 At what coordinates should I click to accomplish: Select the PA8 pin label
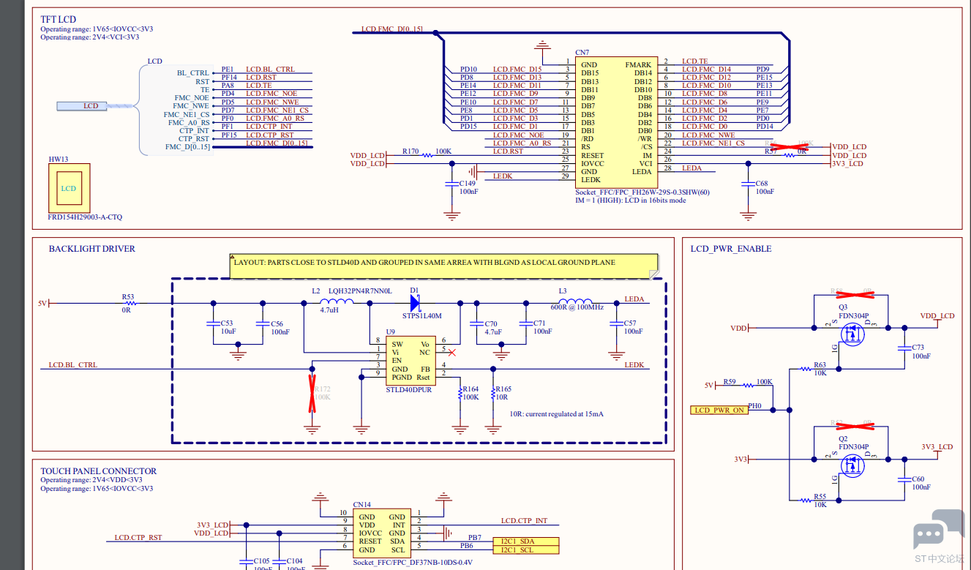pos(228,86)
